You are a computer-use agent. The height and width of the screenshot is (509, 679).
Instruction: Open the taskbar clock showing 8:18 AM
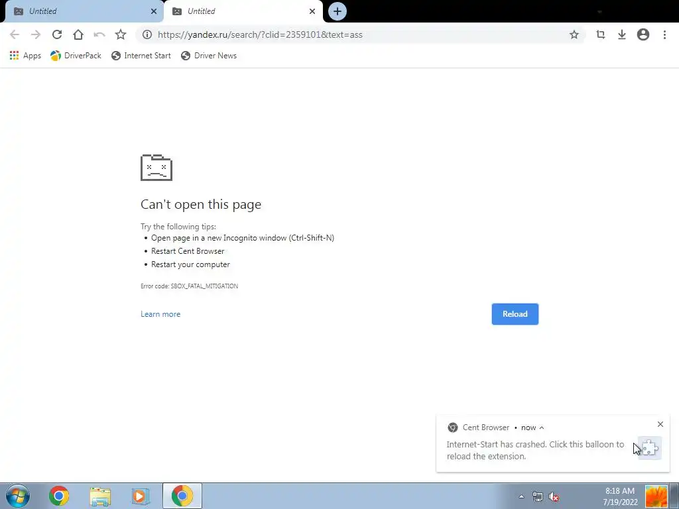(x=620, y=496)
